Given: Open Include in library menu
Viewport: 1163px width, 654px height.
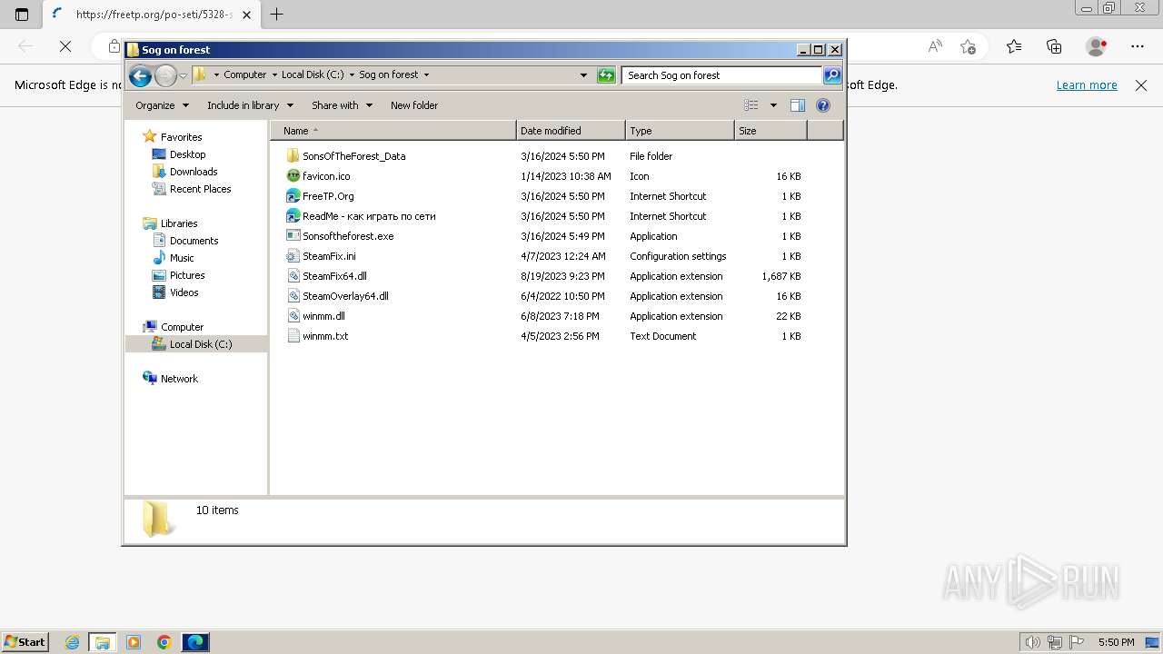Looking at the screenshot, I should (250, 105).
